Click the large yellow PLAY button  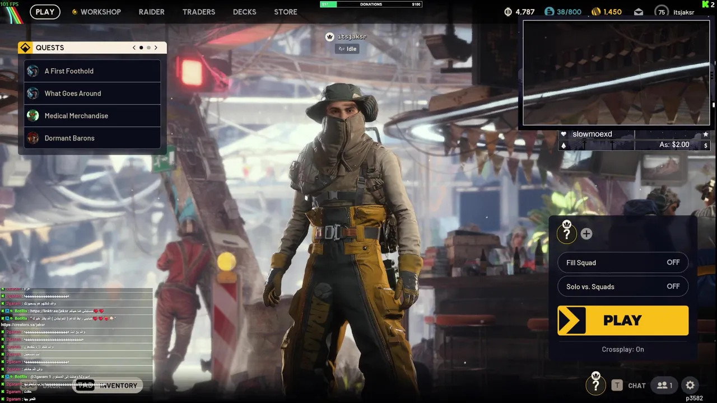623,321
